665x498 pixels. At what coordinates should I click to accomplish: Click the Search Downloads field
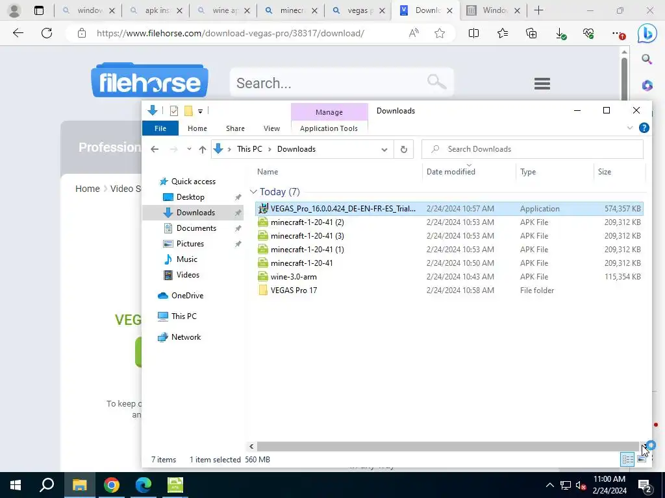coord(533,149)
